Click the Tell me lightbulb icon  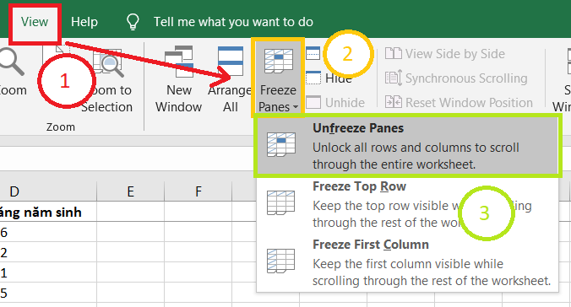tap(133, 22)
